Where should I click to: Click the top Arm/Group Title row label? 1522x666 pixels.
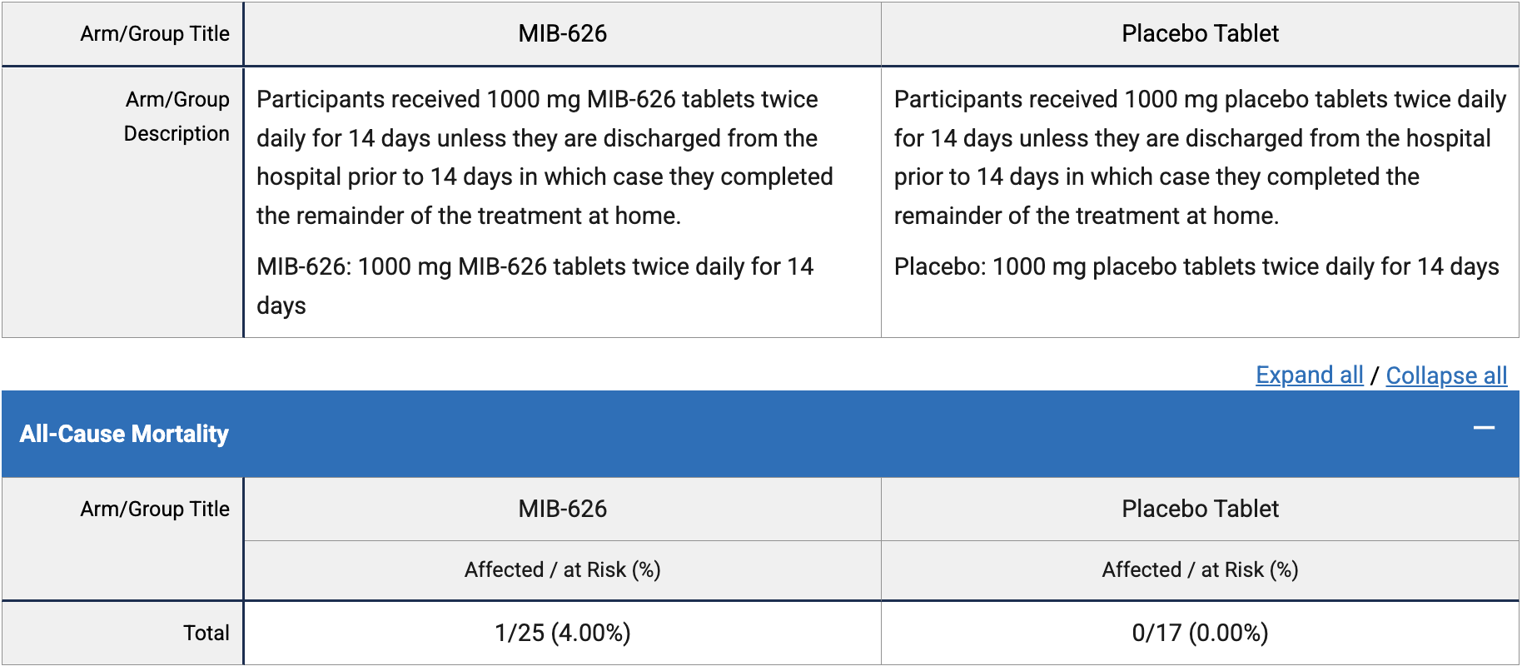pos(155,33)
